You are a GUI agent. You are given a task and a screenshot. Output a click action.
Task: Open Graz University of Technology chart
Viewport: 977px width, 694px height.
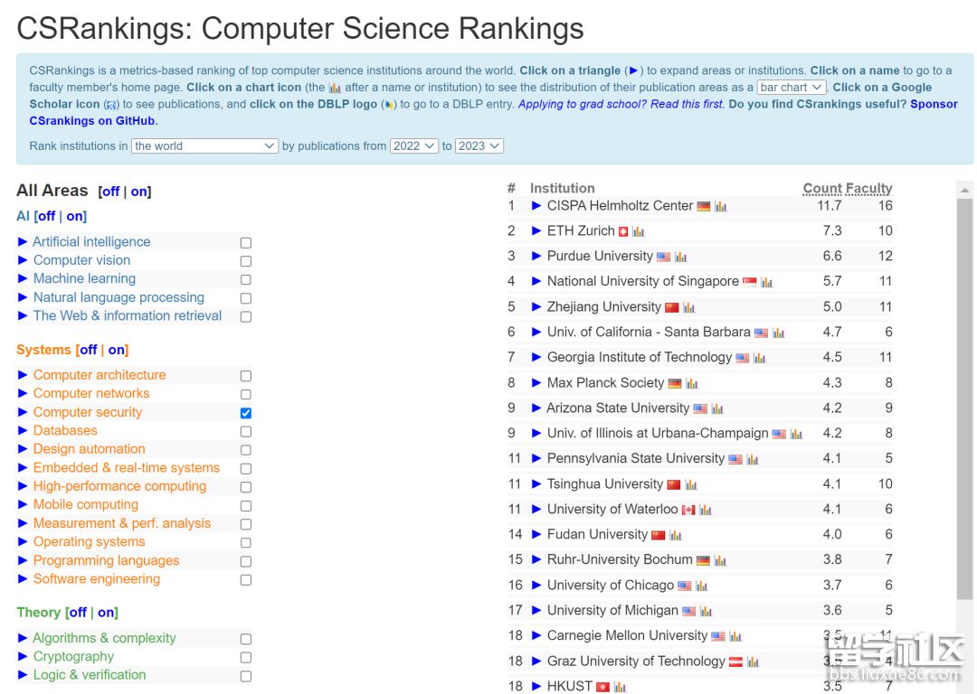tap(753, 661)
